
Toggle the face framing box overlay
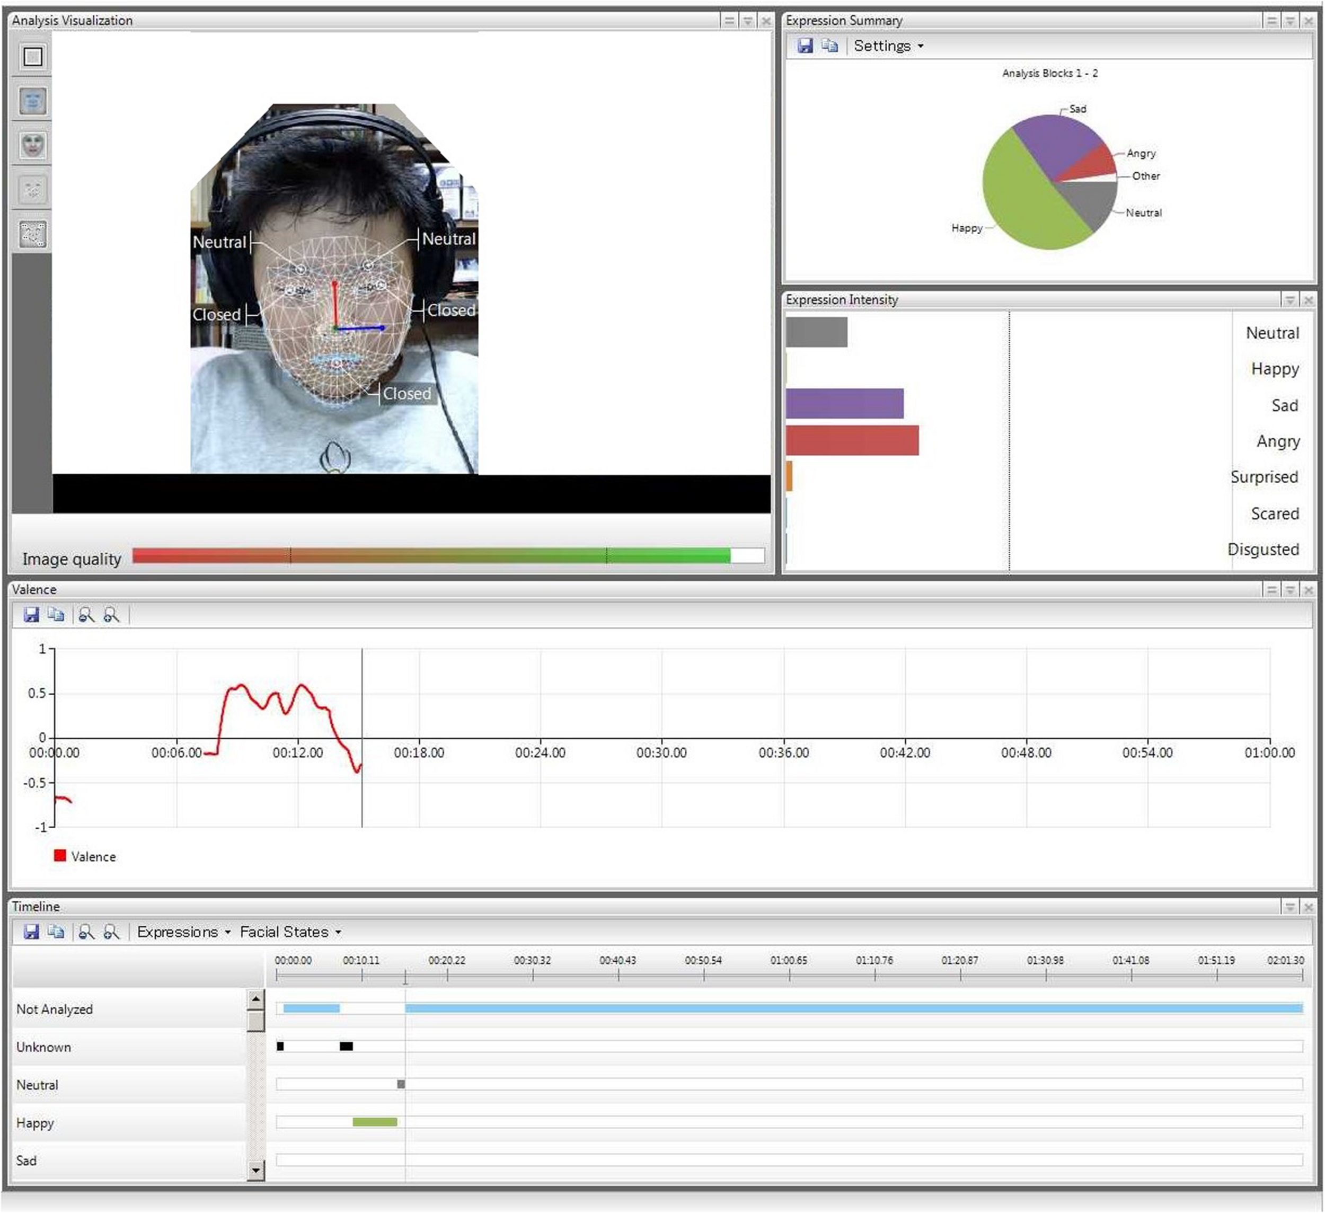coord(32,57)
